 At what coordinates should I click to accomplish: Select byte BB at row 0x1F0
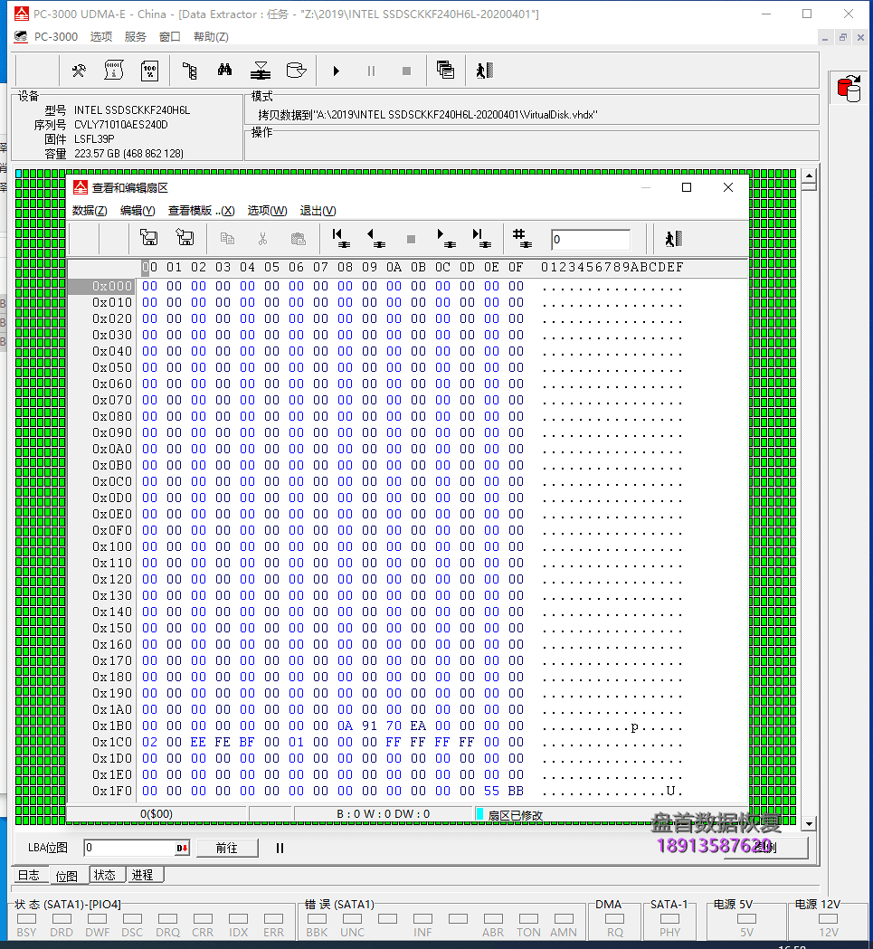[516, 791]
